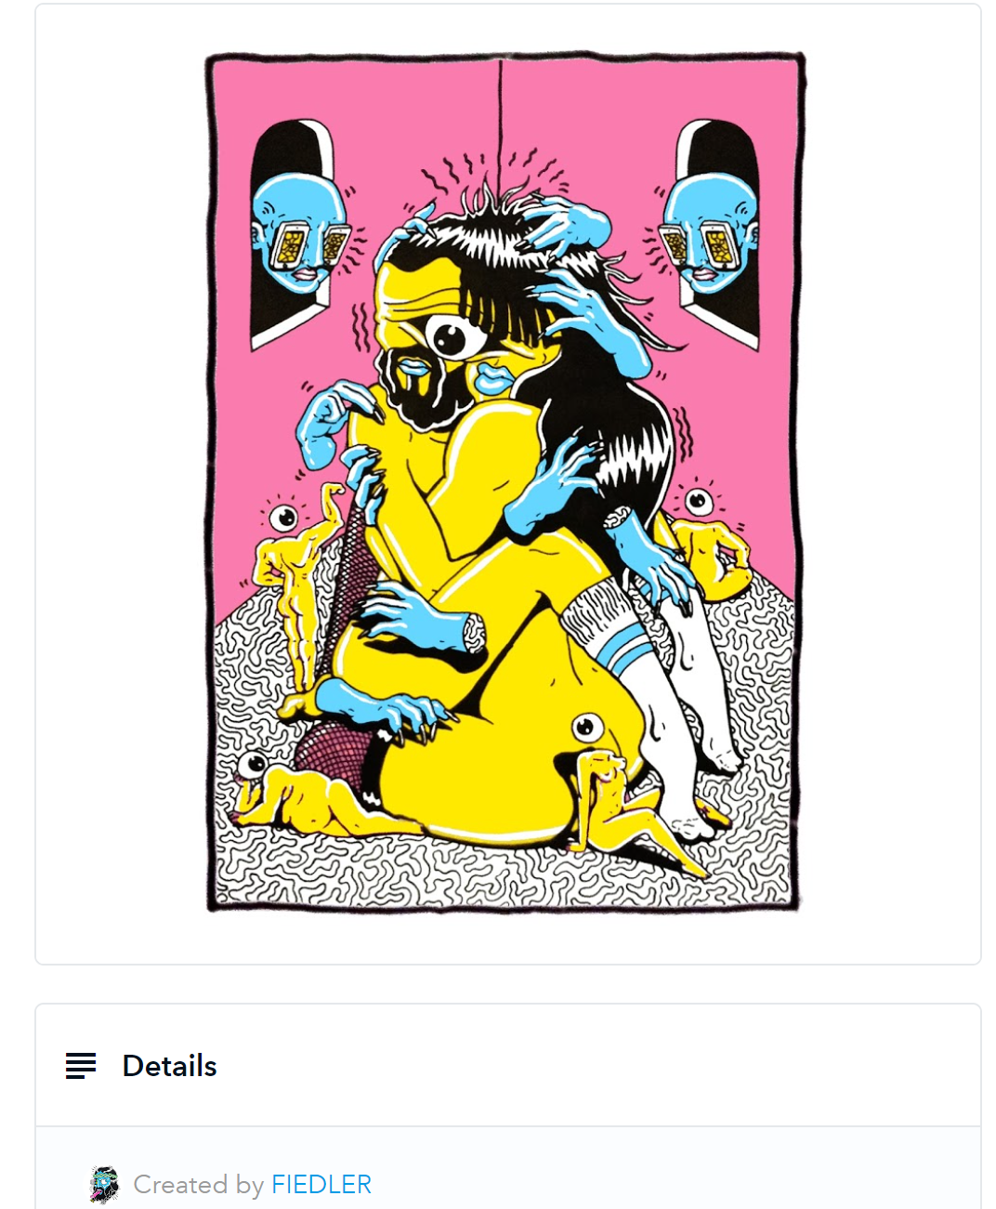Viewport: 996px width, 1209px height.
Task: Click the FIEDLER creator avatar icon
Action: [105, 1185]
